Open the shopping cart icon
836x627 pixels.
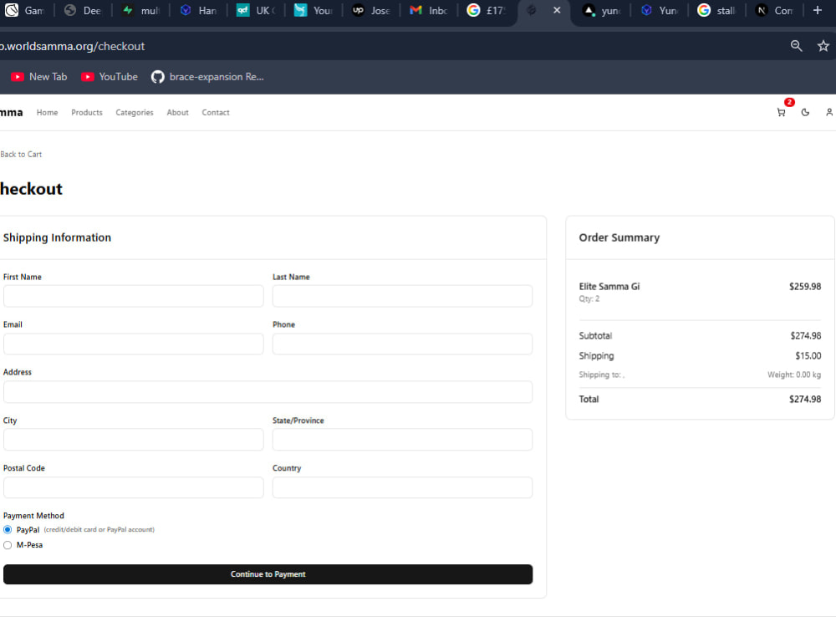pos(781,113)
